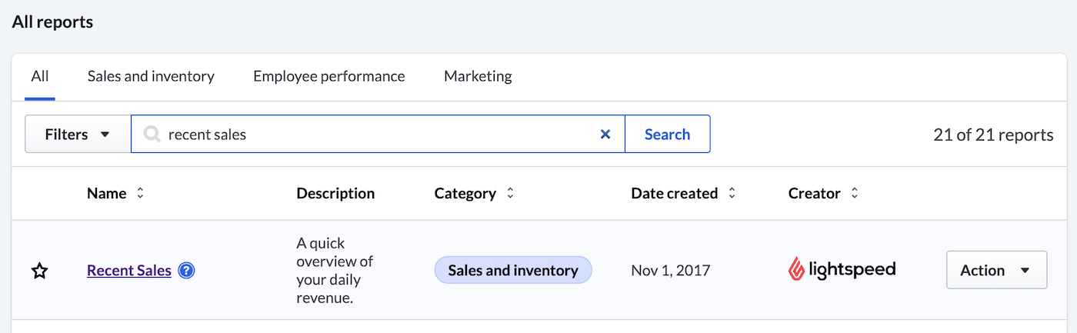The width and height of the screenshot is (1077, 333).
Task: Click the Lightspeed creator logo
Action: coord(842,269)
